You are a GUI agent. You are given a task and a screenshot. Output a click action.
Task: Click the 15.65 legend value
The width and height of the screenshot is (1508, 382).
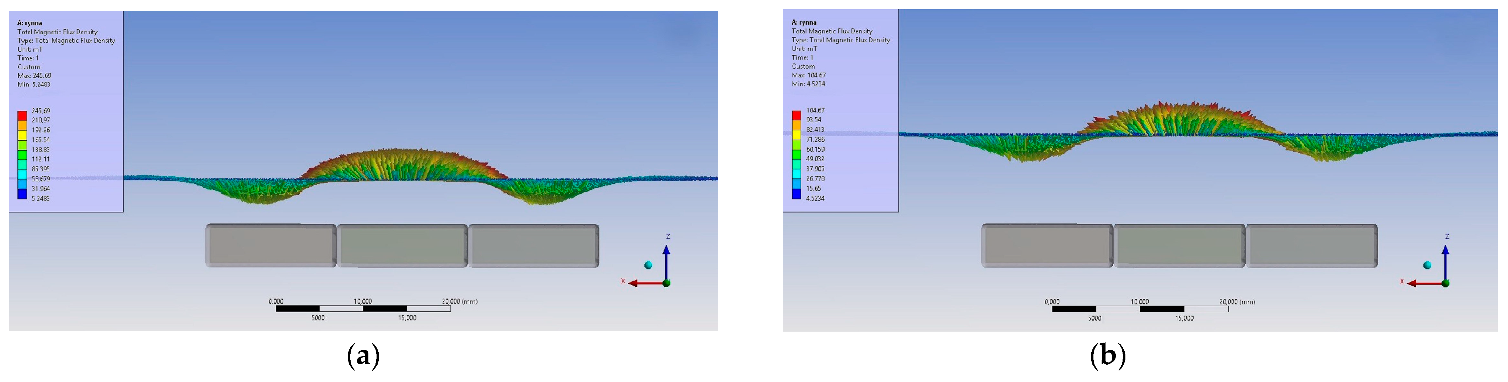(814, 189)
